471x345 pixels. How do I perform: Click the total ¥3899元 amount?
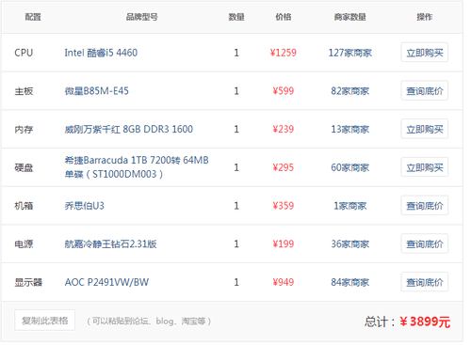pos(425,321)
